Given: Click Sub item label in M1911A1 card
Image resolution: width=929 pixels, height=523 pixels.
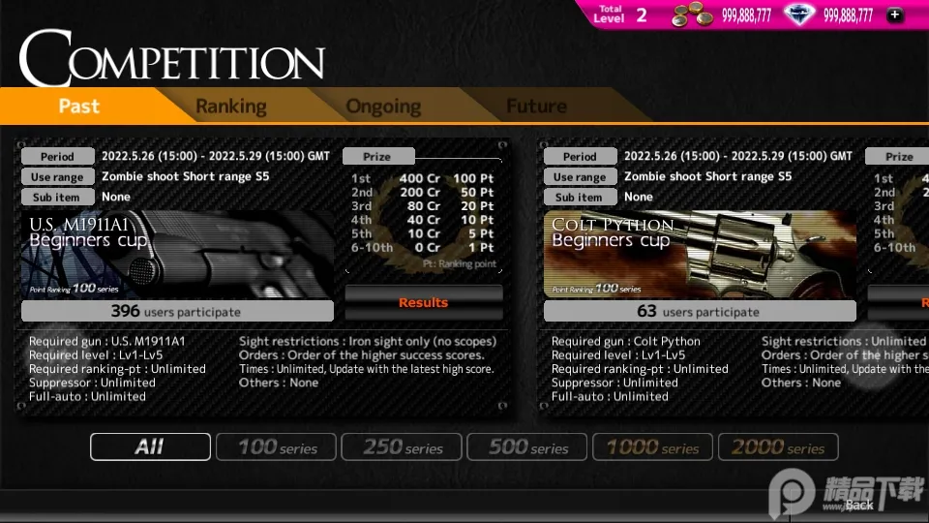Looking at the screenshot, I should [x=57, y=197].
